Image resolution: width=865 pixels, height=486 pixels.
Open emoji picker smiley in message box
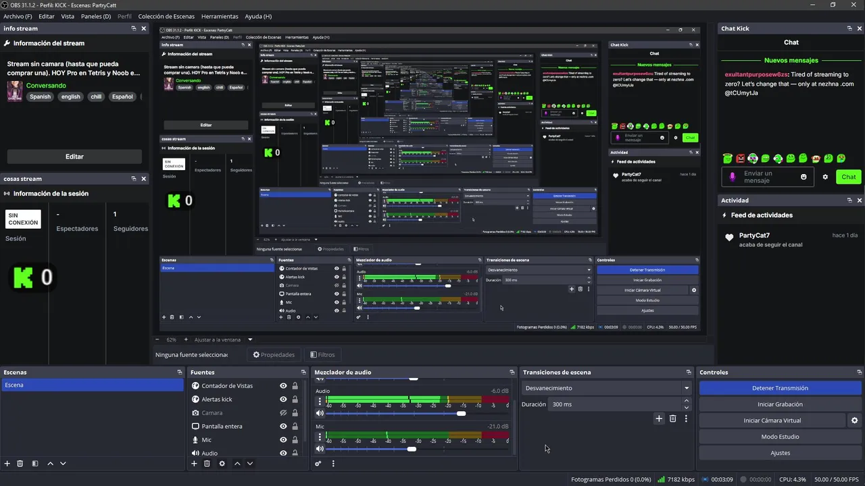(804, 177)
